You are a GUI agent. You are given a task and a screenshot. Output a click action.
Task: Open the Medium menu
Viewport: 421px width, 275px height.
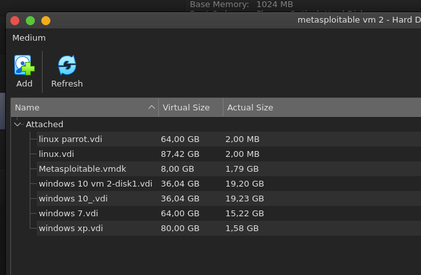click(29, 38)
